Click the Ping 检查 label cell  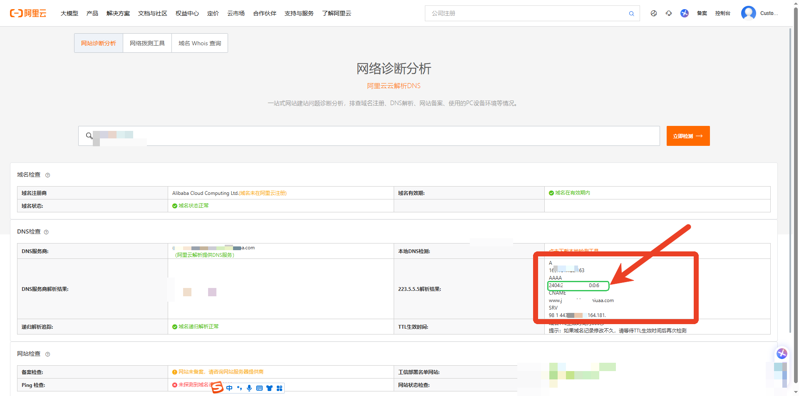[92, 385]
